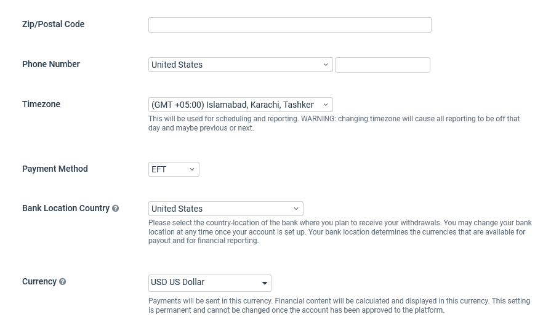Viewport: 551px width, 333px height.
Task: Click the phone number text field
Action: pos(382,65)
